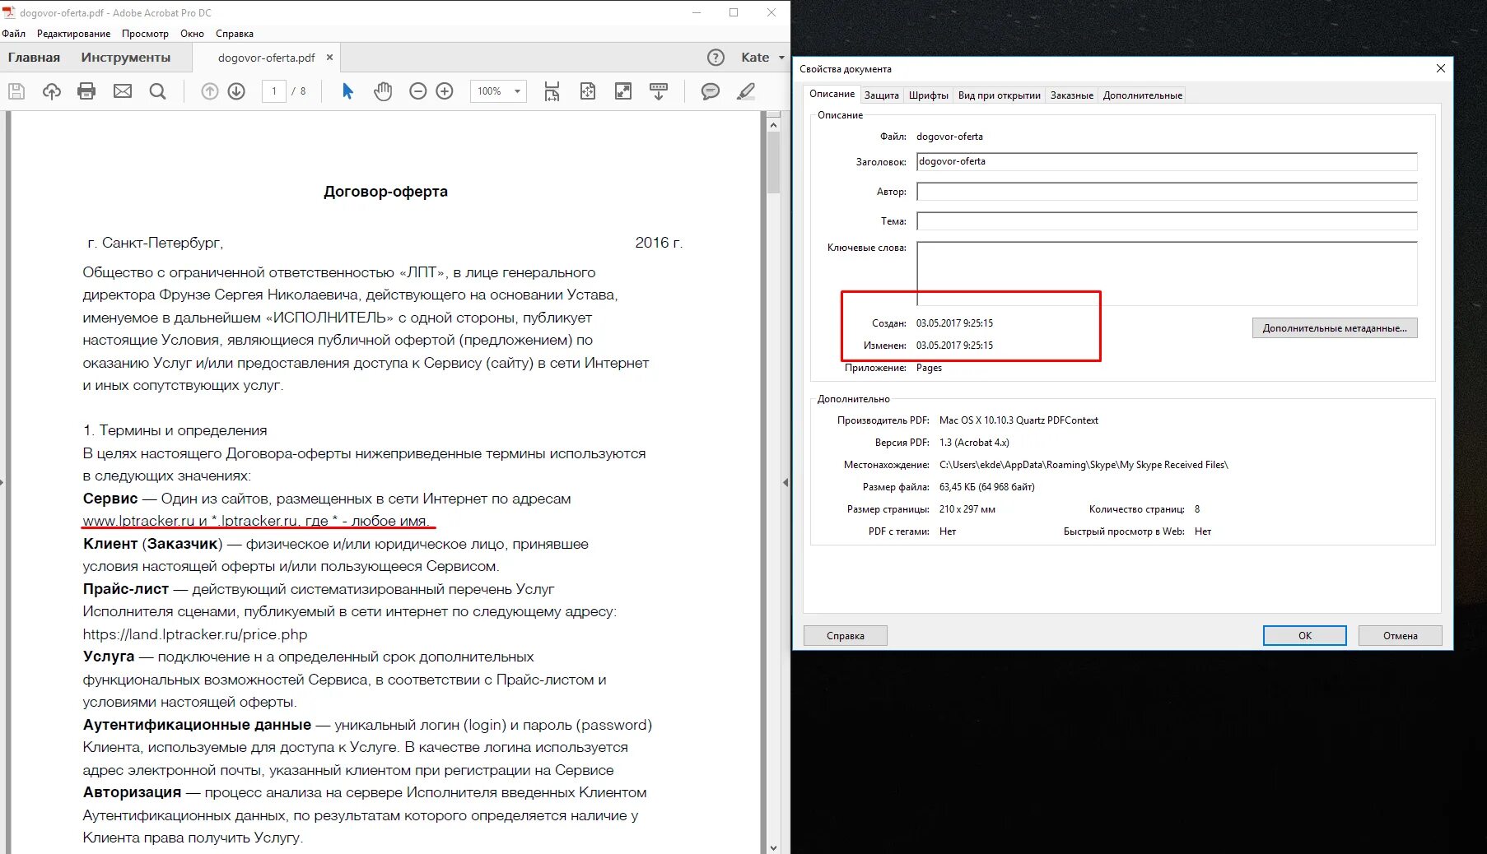The image size is (1487, 854).
Task: Choose the Selection arrow tool
Action: click(x=347, y=91)
